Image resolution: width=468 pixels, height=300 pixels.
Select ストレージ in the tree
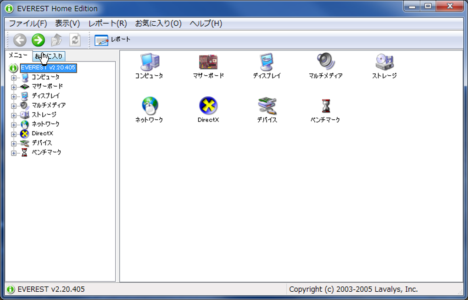[44, 115]
